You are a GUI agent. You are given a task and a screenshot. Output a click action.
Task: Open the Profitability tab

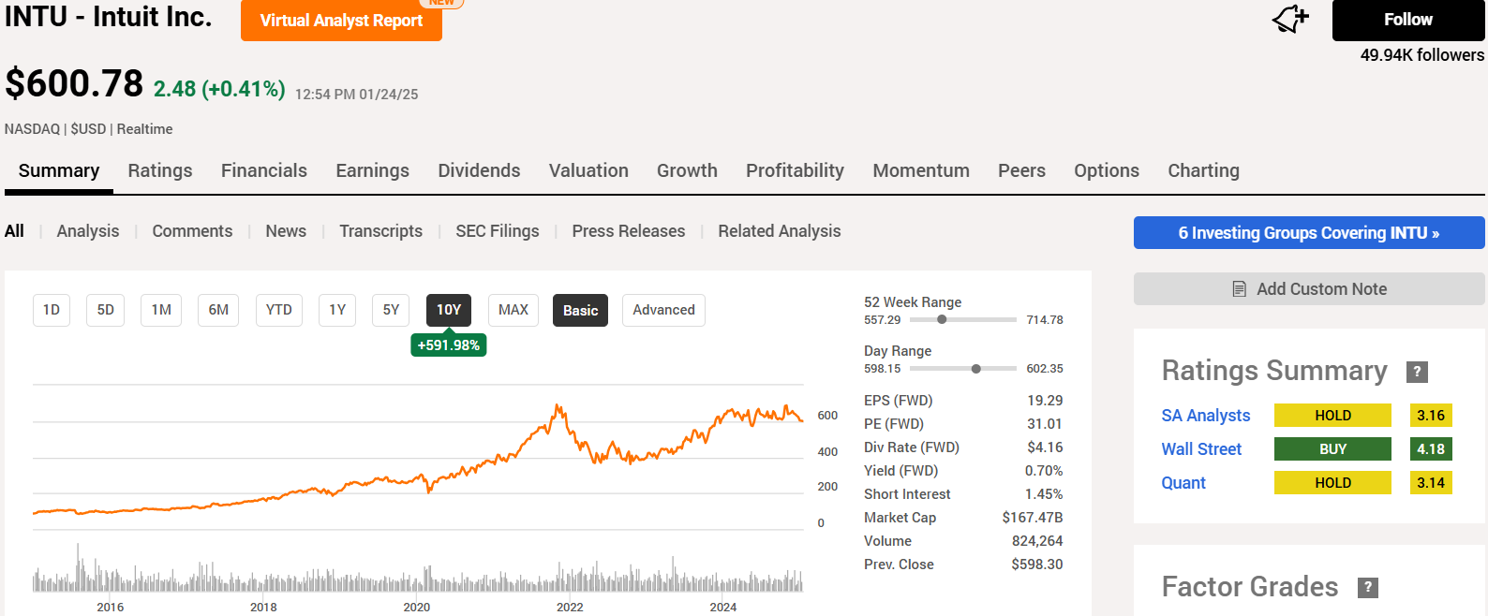point(795,170)
